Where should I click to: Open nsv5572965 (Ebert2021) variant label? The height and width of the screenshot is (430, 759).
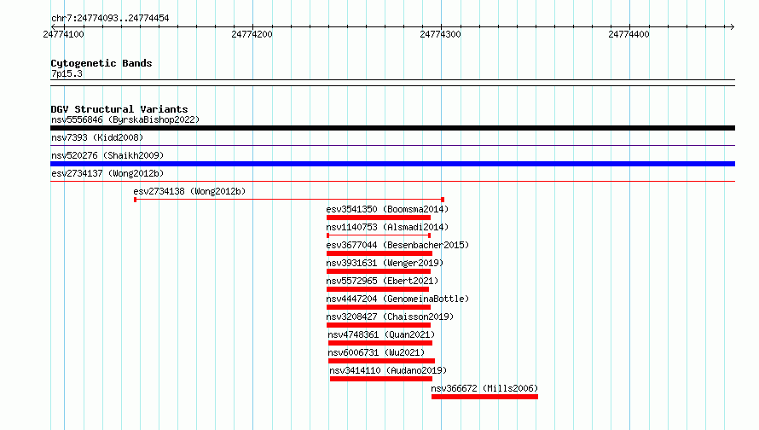click(x=382, y=281)
